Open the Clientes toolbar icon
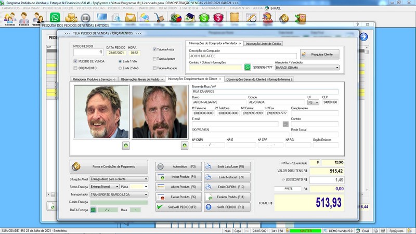416x234 pixels. tap(10, 19)
